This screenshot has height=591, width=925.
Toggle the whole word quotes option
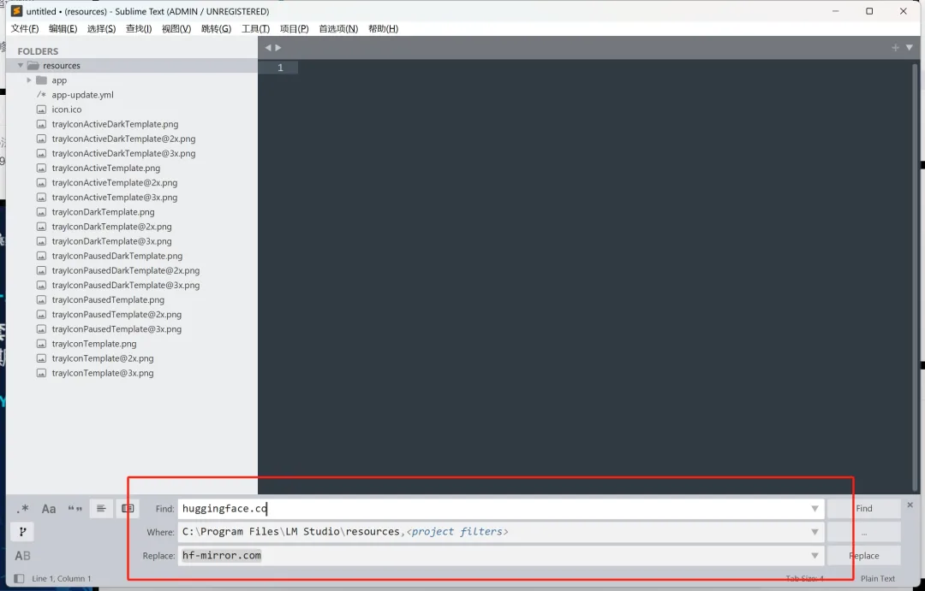(75, 509)
